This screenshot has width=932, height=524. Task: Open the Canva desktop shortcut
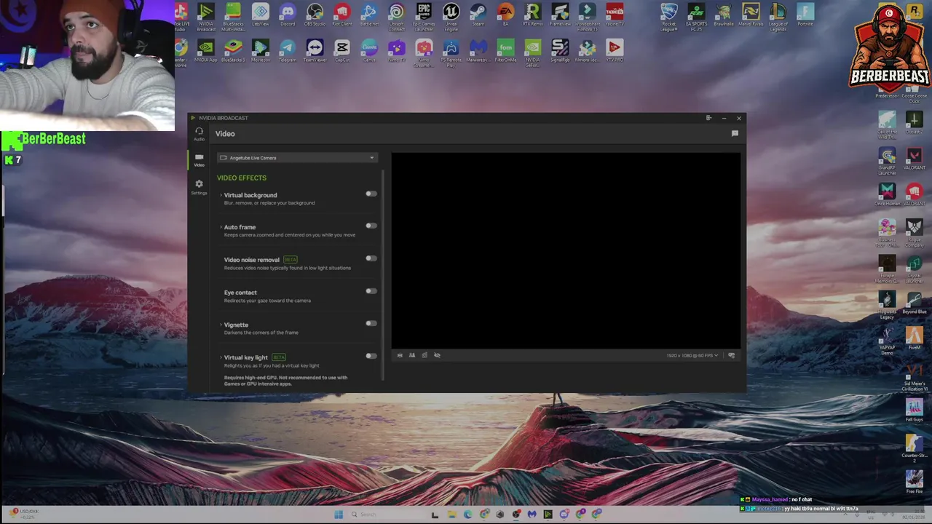(x=369, y=51)
